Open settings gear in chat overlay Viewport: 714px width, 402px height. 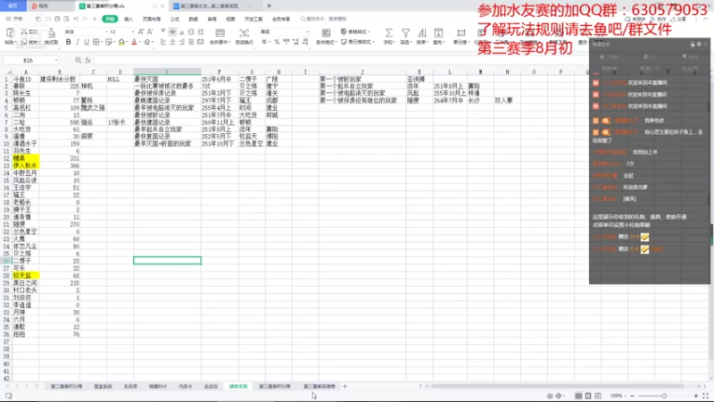point(699,44)
